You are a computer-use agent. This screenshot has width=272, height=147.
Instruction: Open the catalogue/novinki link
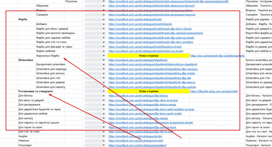(x=136, y=141)
